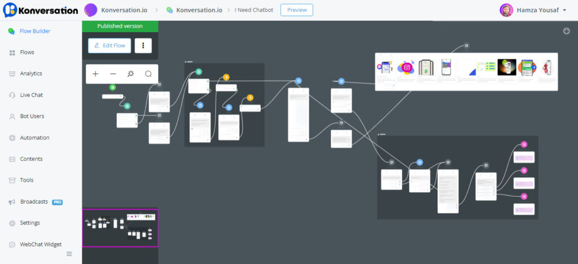Click the Contents sidebar icon
Screen dimensions: 578x264
(x=12, y=159)
